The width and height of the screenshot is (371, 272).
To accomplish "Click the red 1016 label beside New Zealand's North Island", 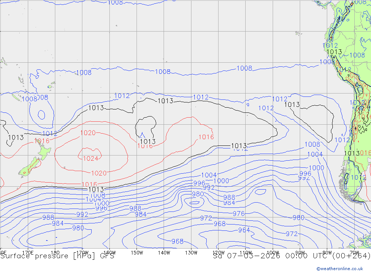I will pos(42,141).
